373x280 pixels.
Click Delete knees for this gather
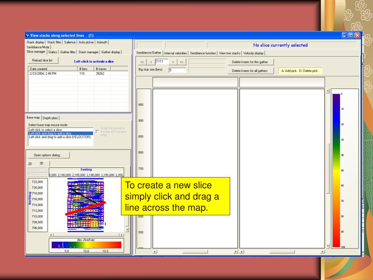(251, 62)
